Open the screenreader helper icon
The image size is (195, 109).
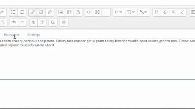pyautogui.click(x=42, y=22)
